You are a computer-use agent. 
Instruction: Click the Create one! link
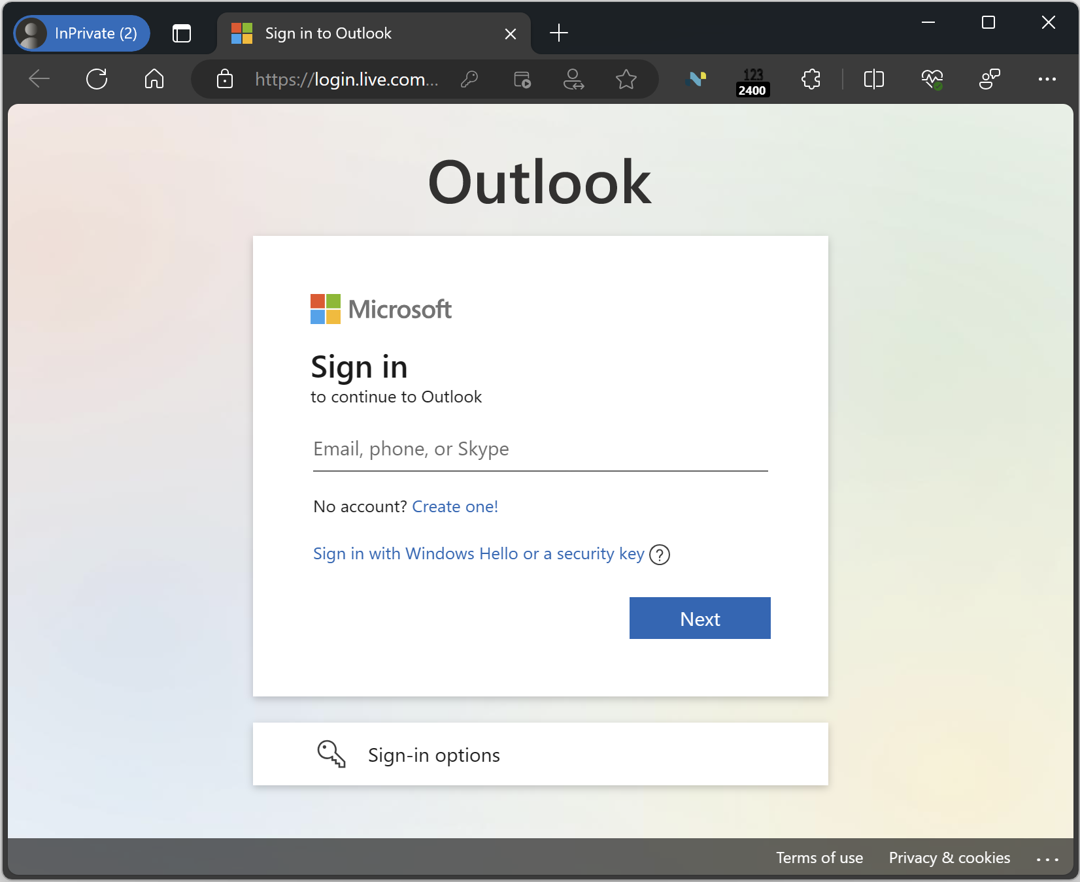(x=455, y=506)
